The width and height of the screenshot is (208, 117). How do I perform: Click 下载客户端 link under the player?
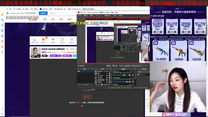pos(79,102)
